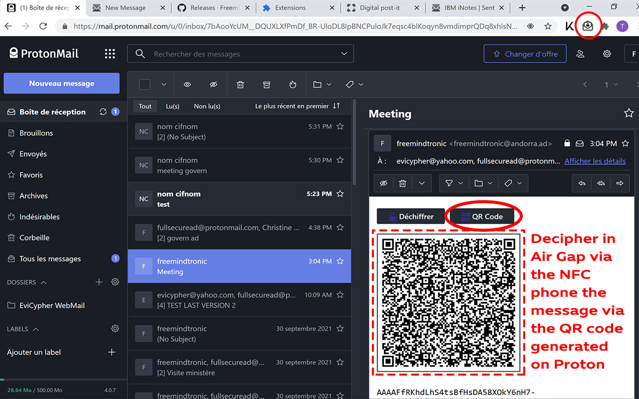This screenshot has width=639, height=399.
Task: Click Afficher les détails link
Action: pos(595,161)
